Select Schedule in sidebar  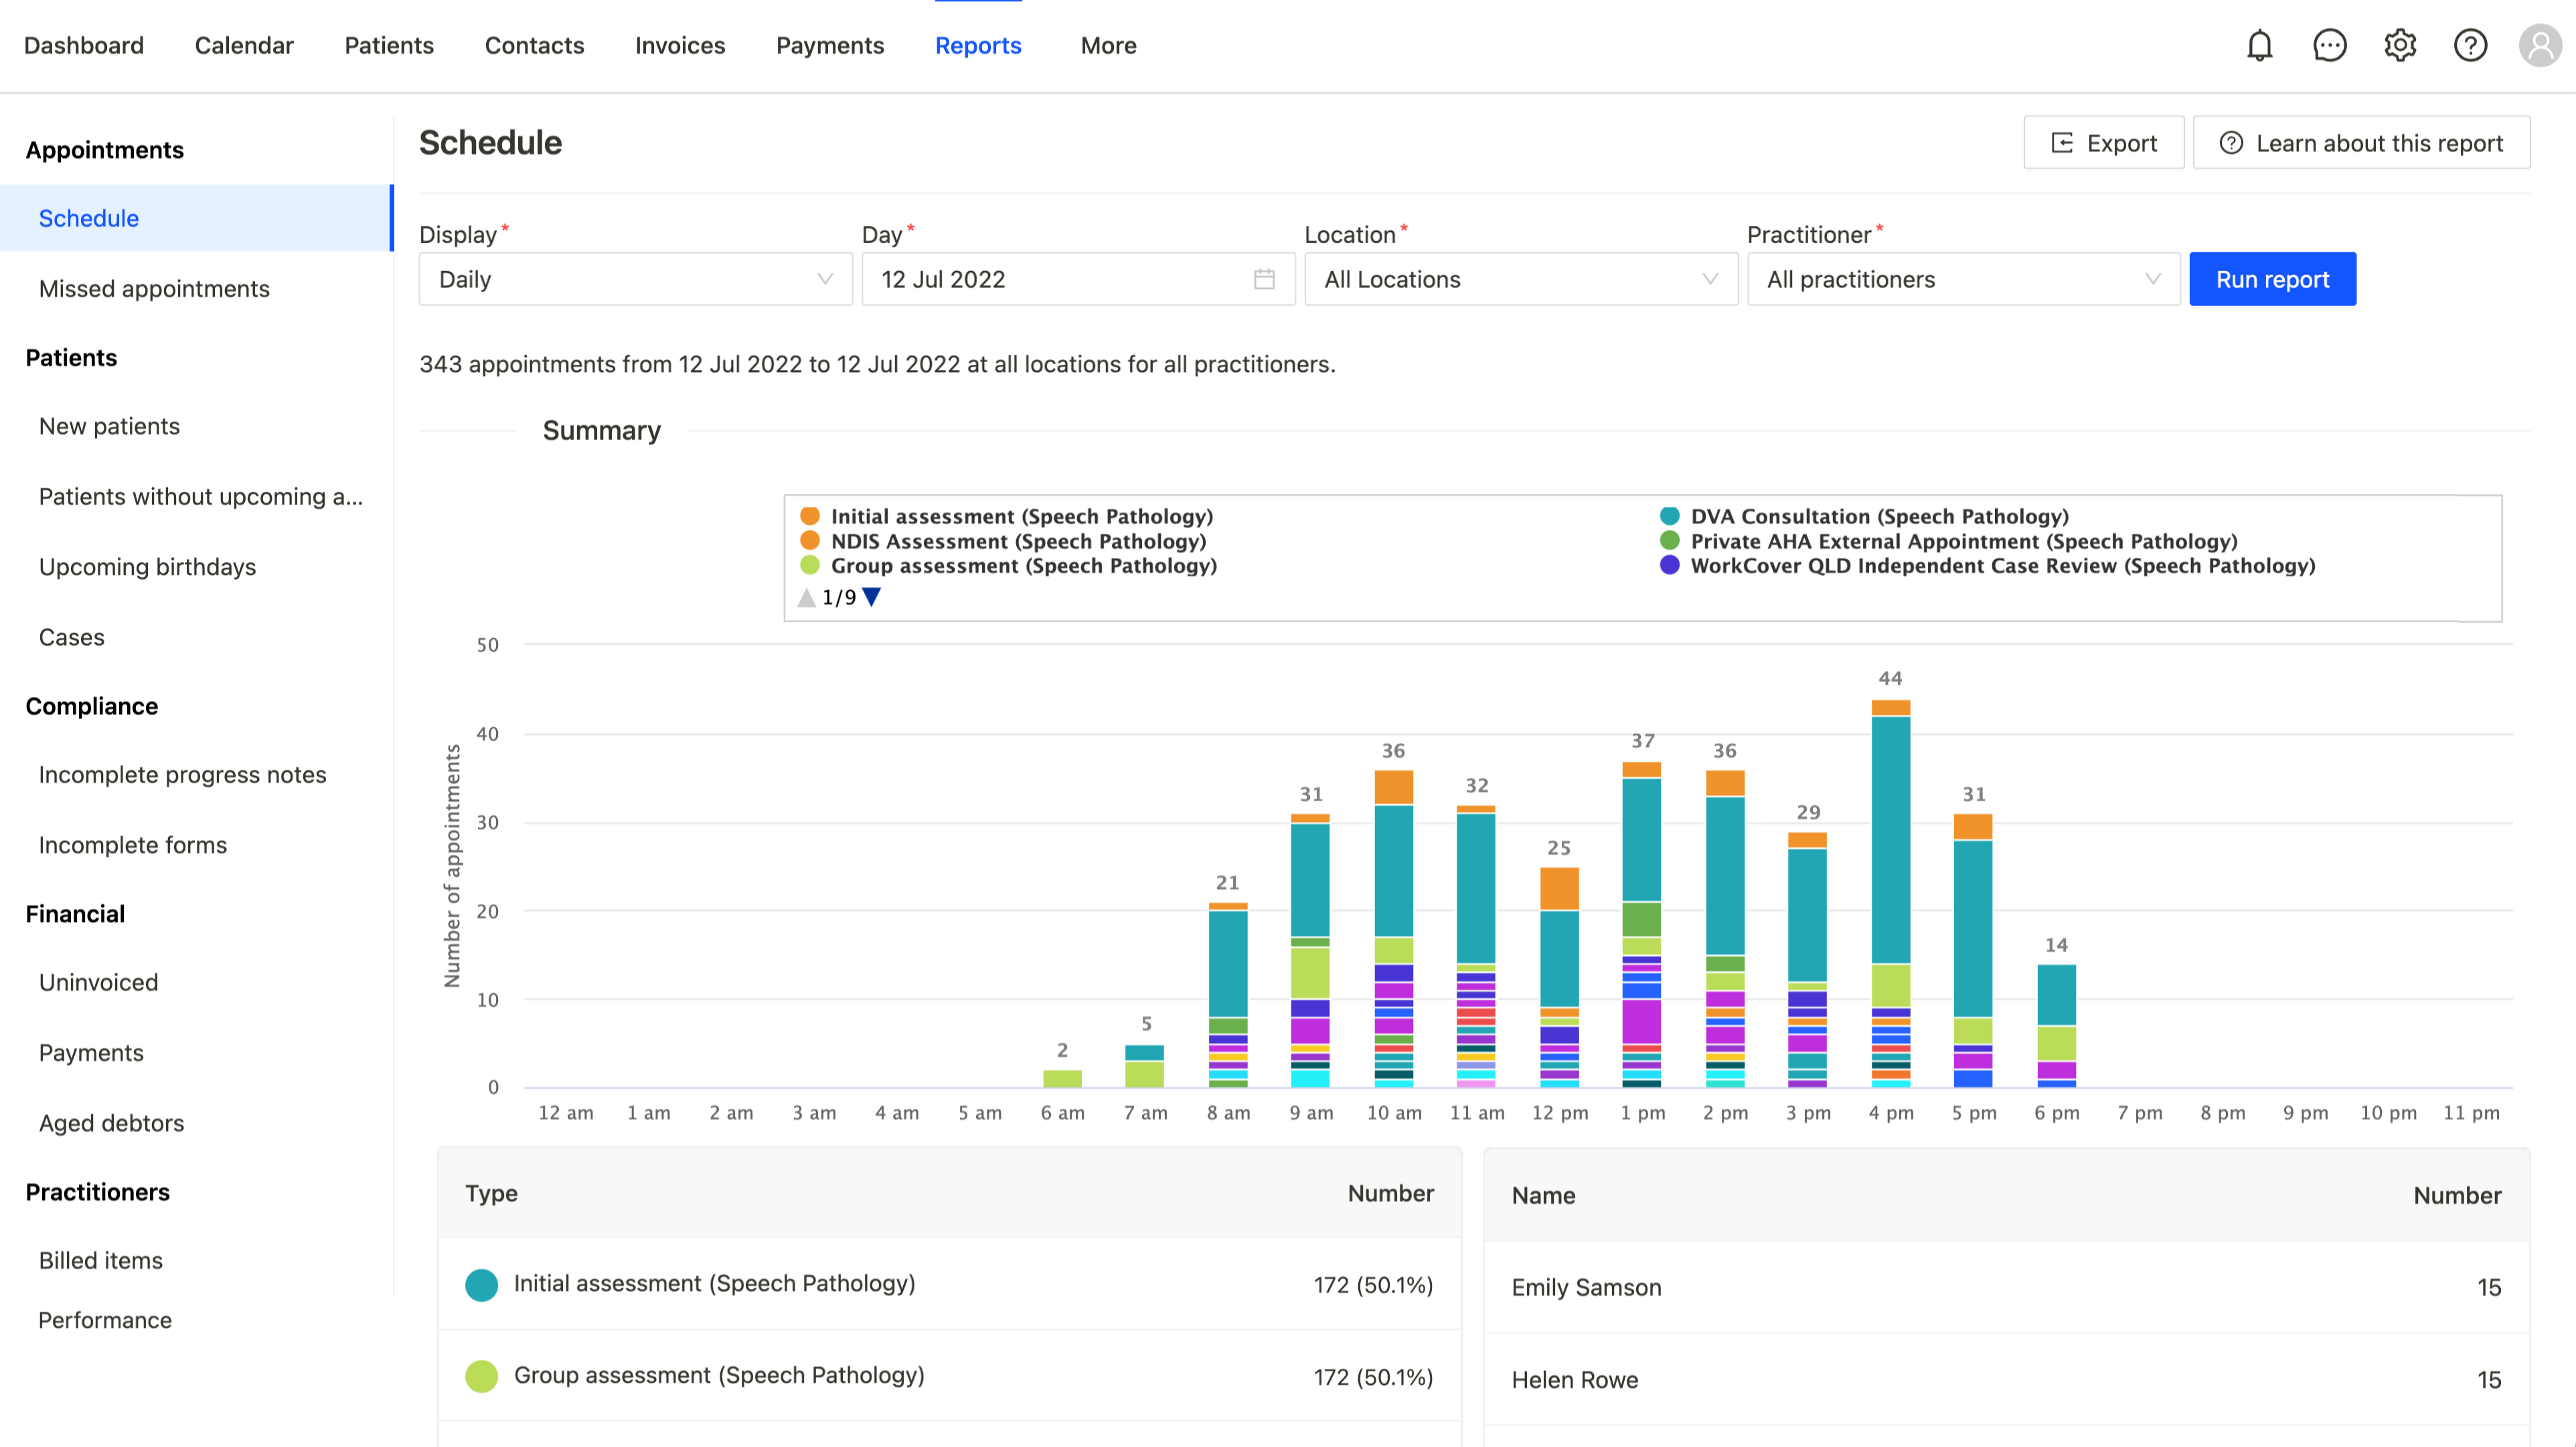coord(196,218)
